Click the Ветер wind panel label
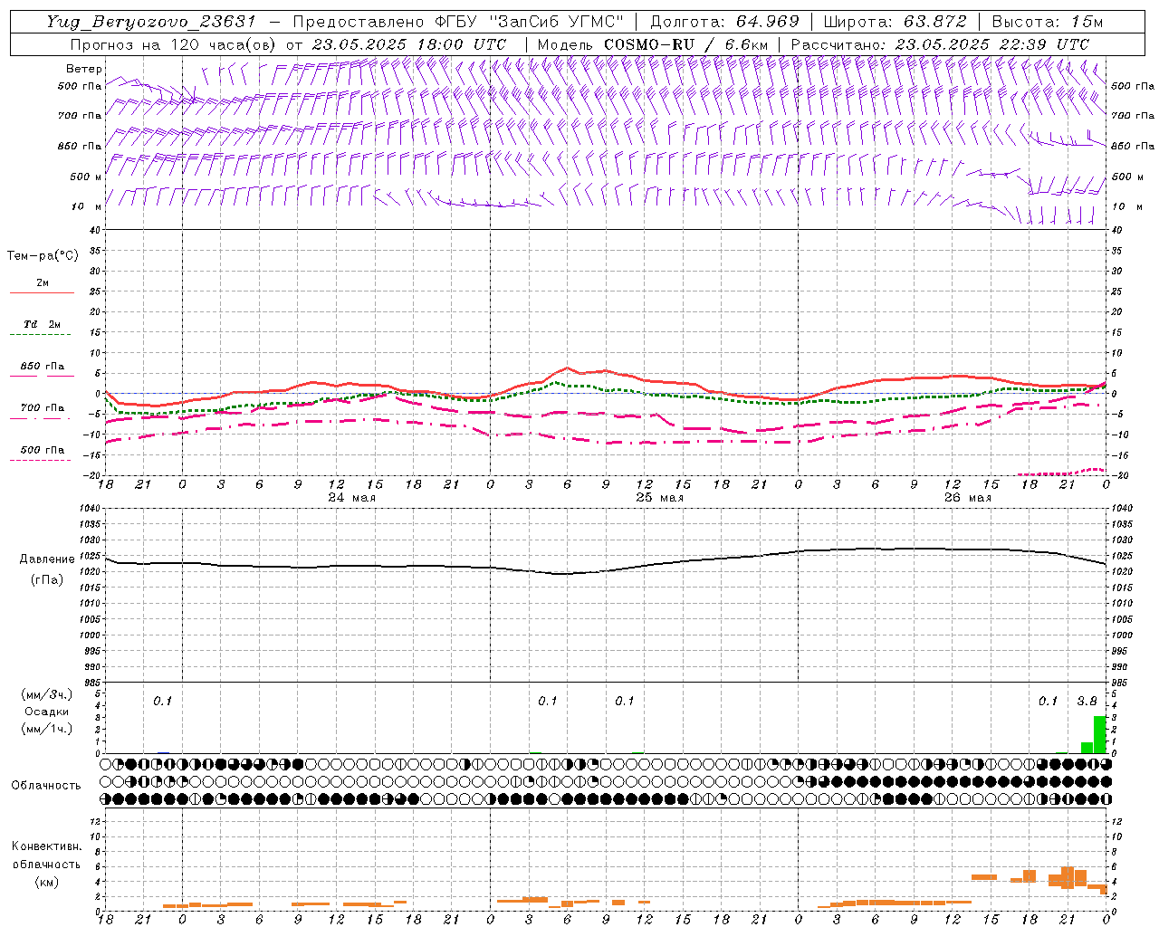The height and width of the screenshot is (927, 1159). point(84,69)
